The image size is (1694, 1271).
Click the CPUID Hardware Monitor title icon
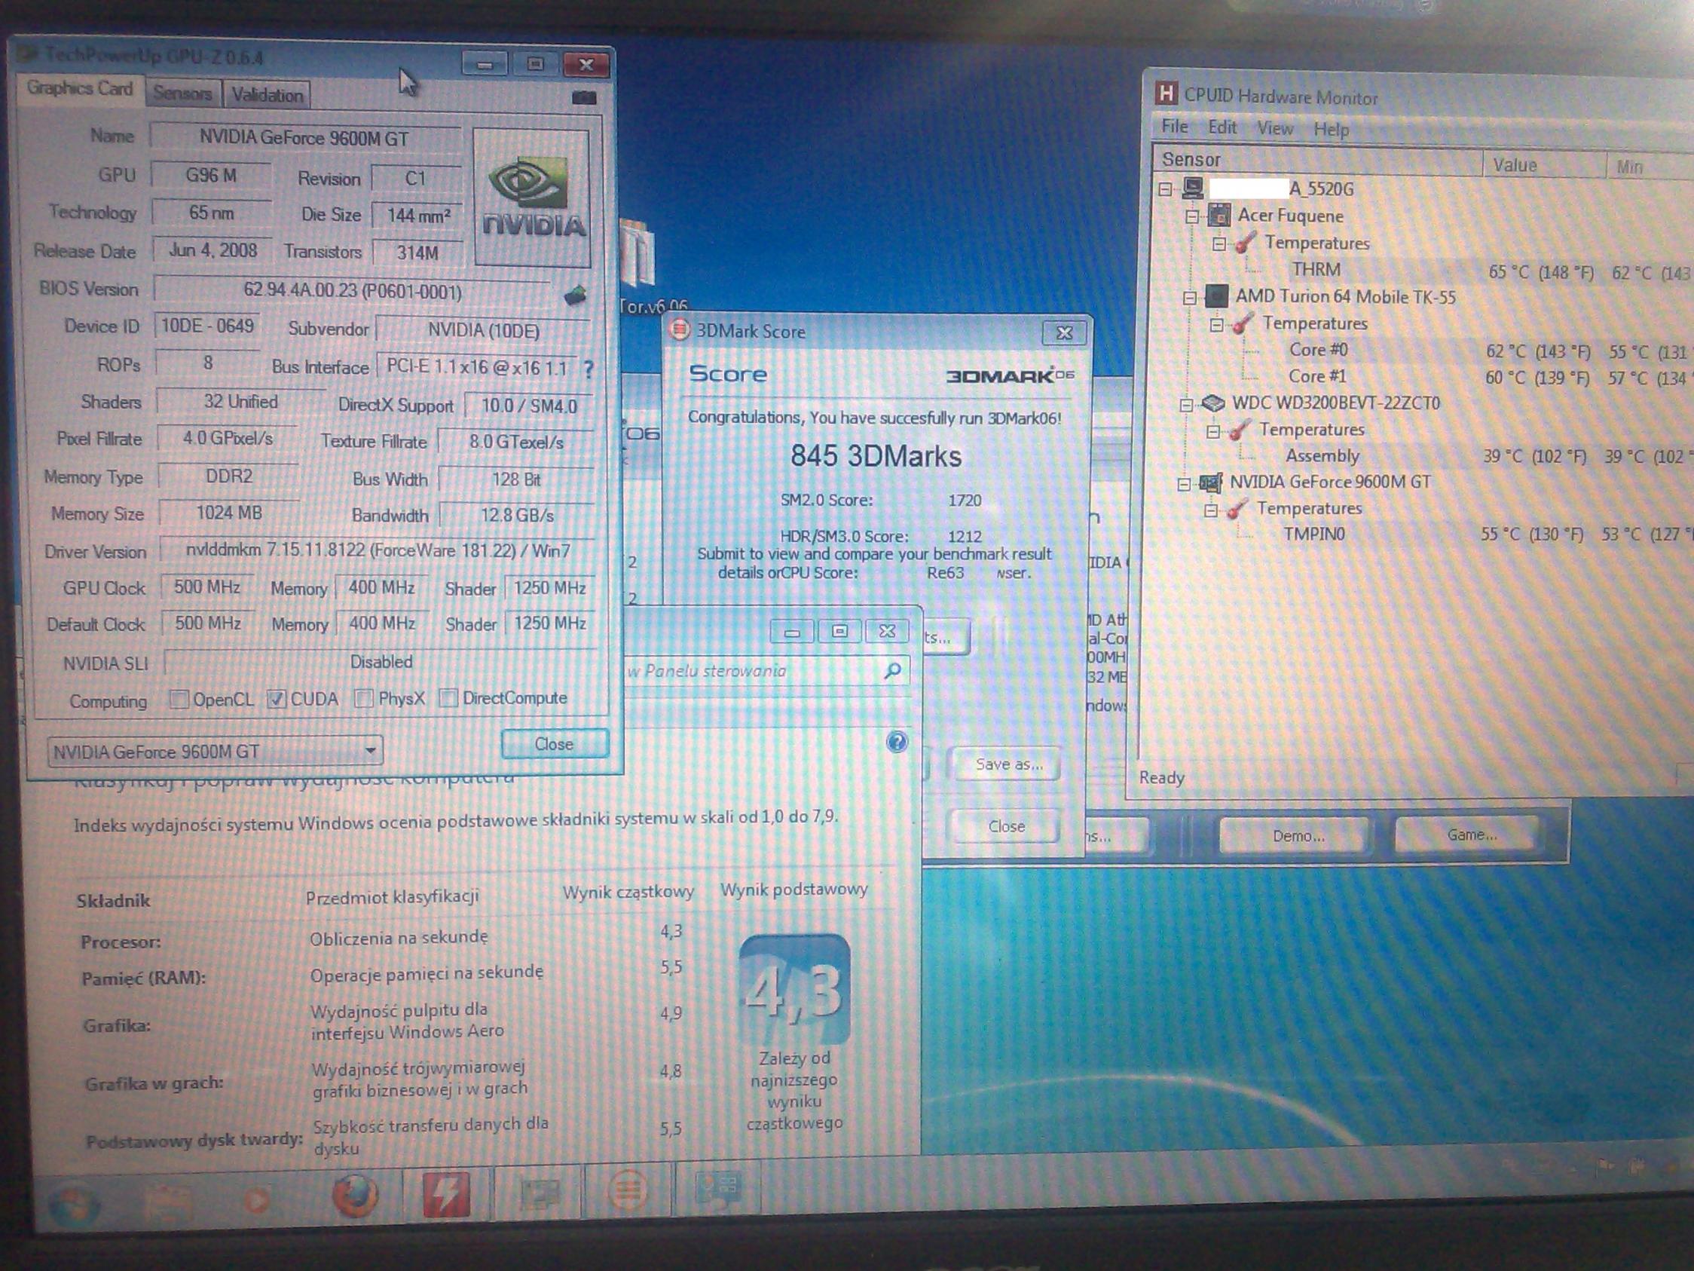click(x=1166, y=93)
